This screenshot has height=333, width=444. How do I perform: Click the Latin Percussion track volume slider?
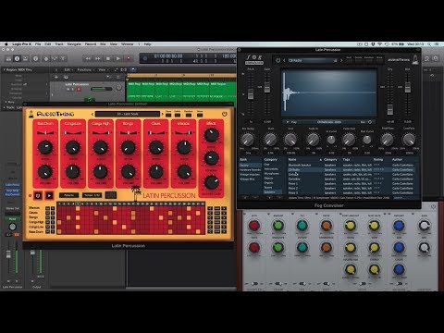(x=102, y=89)
